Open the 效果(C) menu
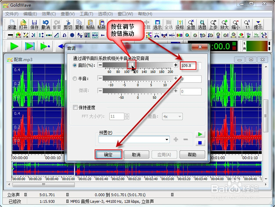The height and width of the screenshot is (207, 275). click(x=49, y=14)
